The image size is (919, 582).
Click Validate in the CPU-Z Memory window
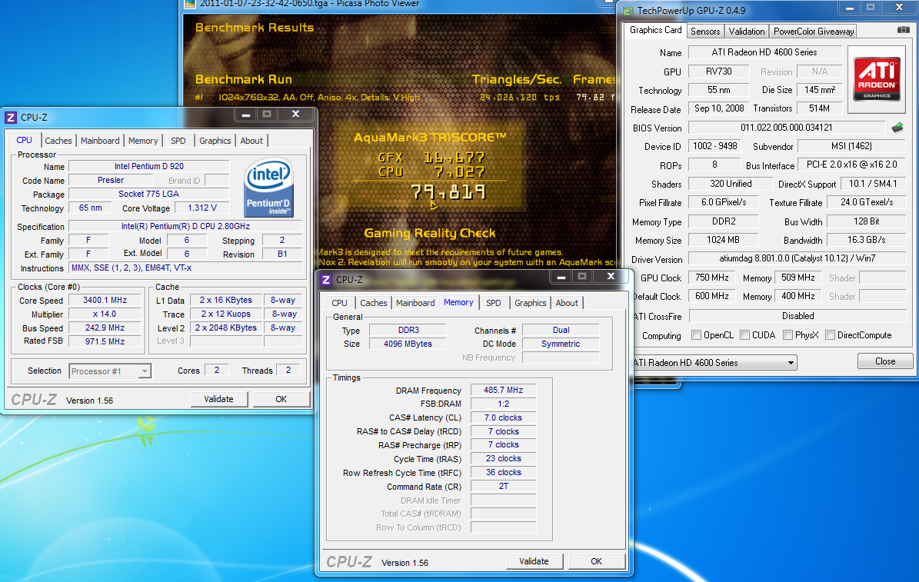coord(534,561)
